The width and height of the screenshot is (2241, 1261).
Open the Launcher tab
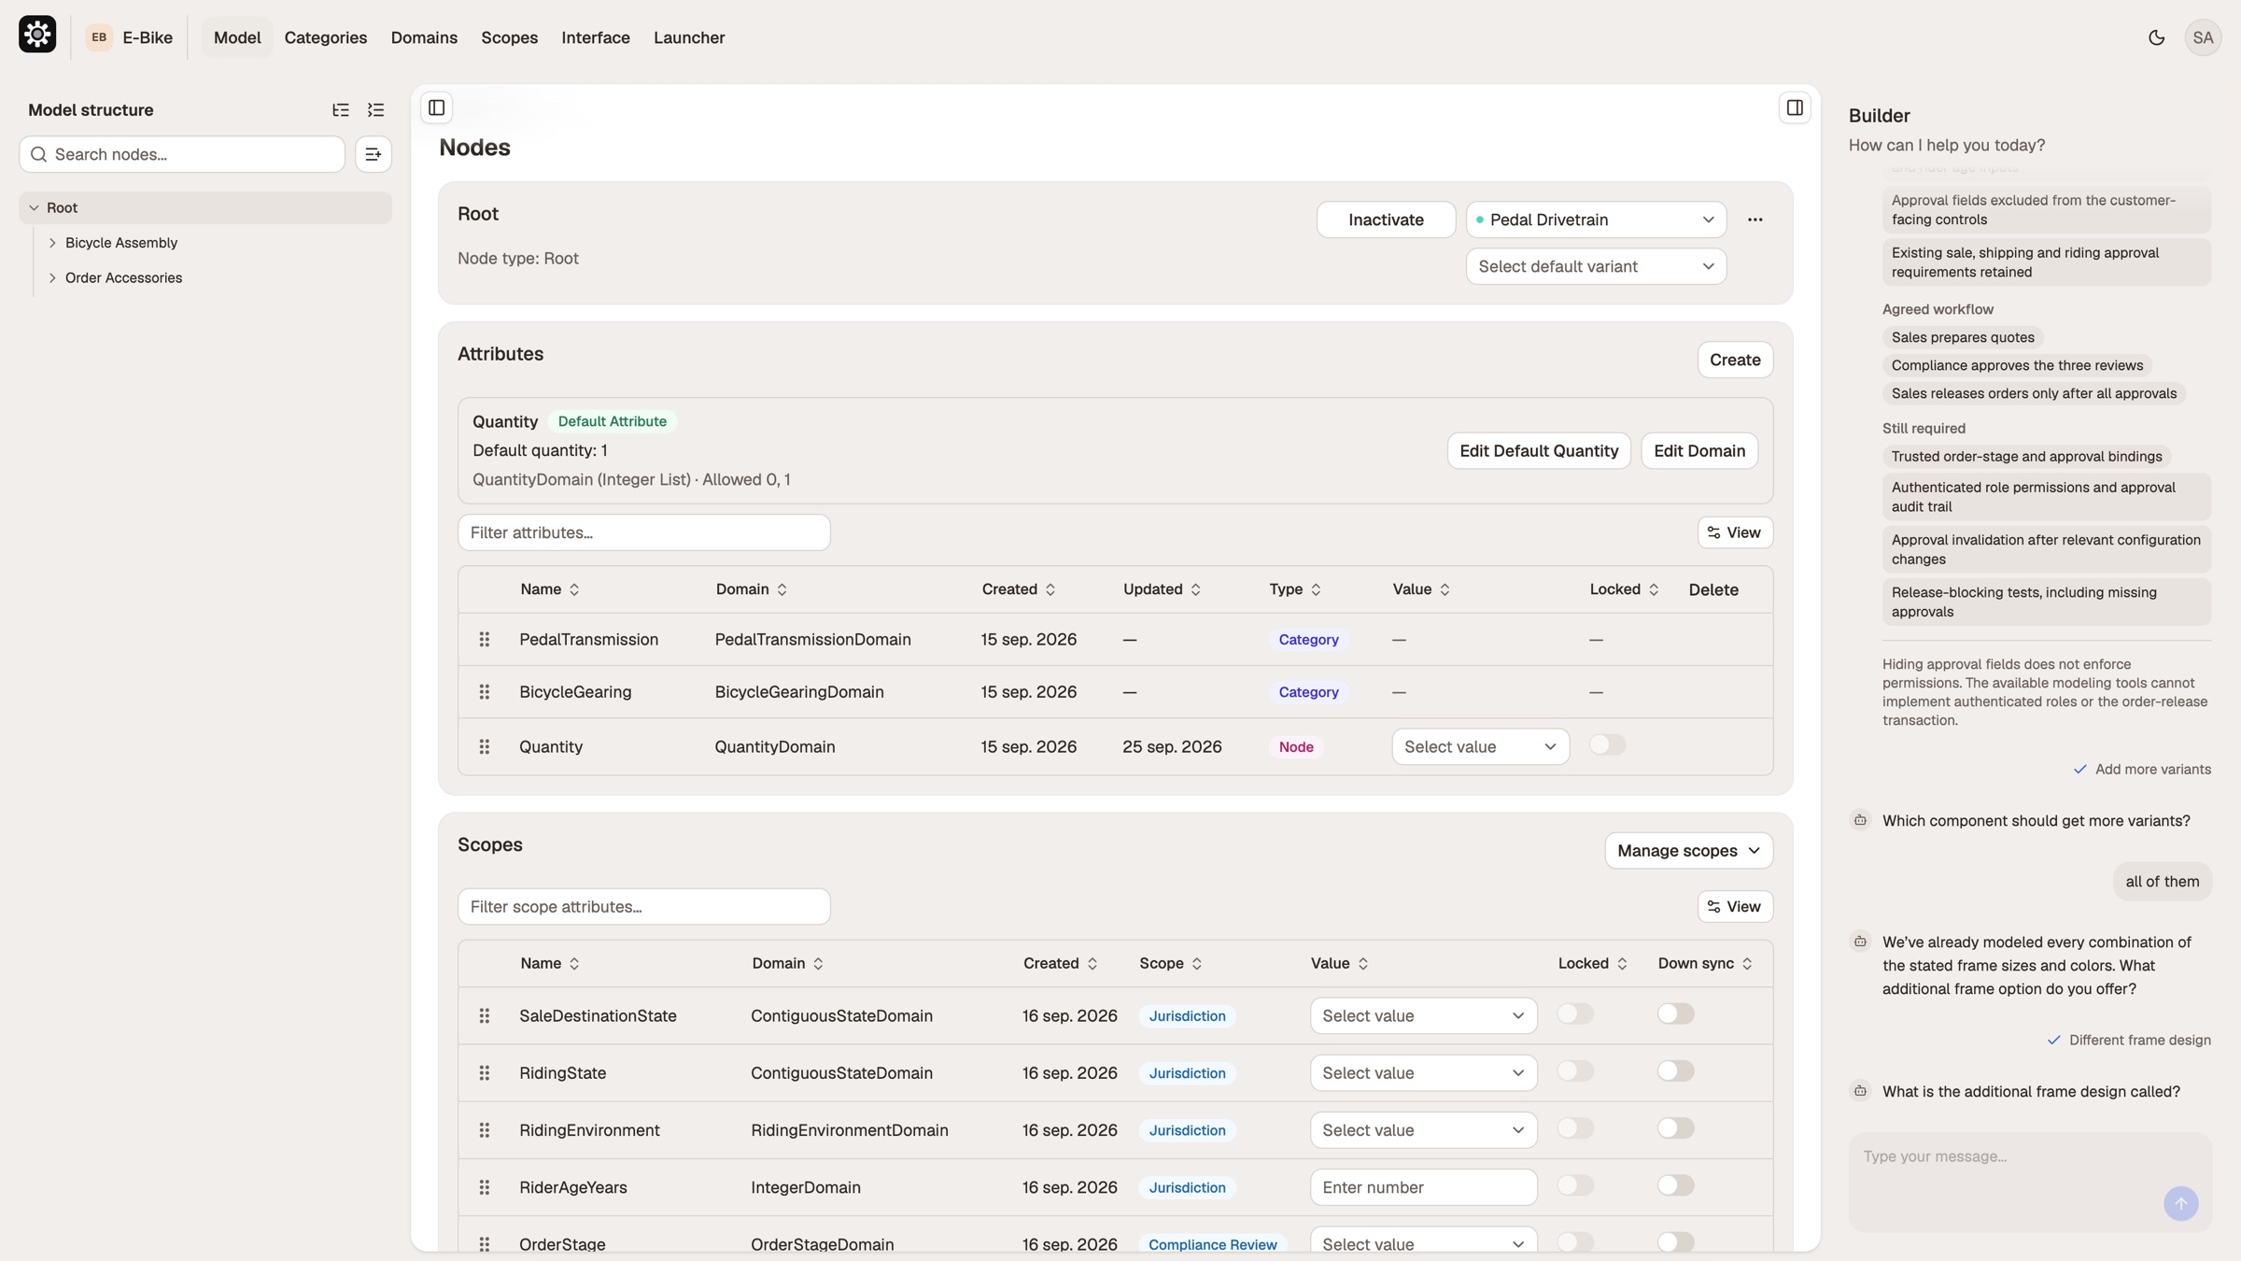point(688,37)
